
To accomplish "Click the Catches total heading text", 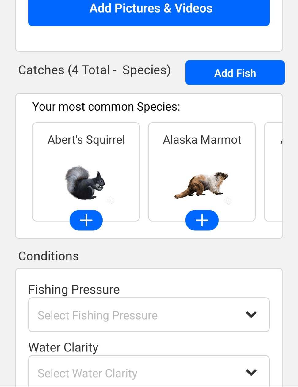I will [x=94, y=70].
